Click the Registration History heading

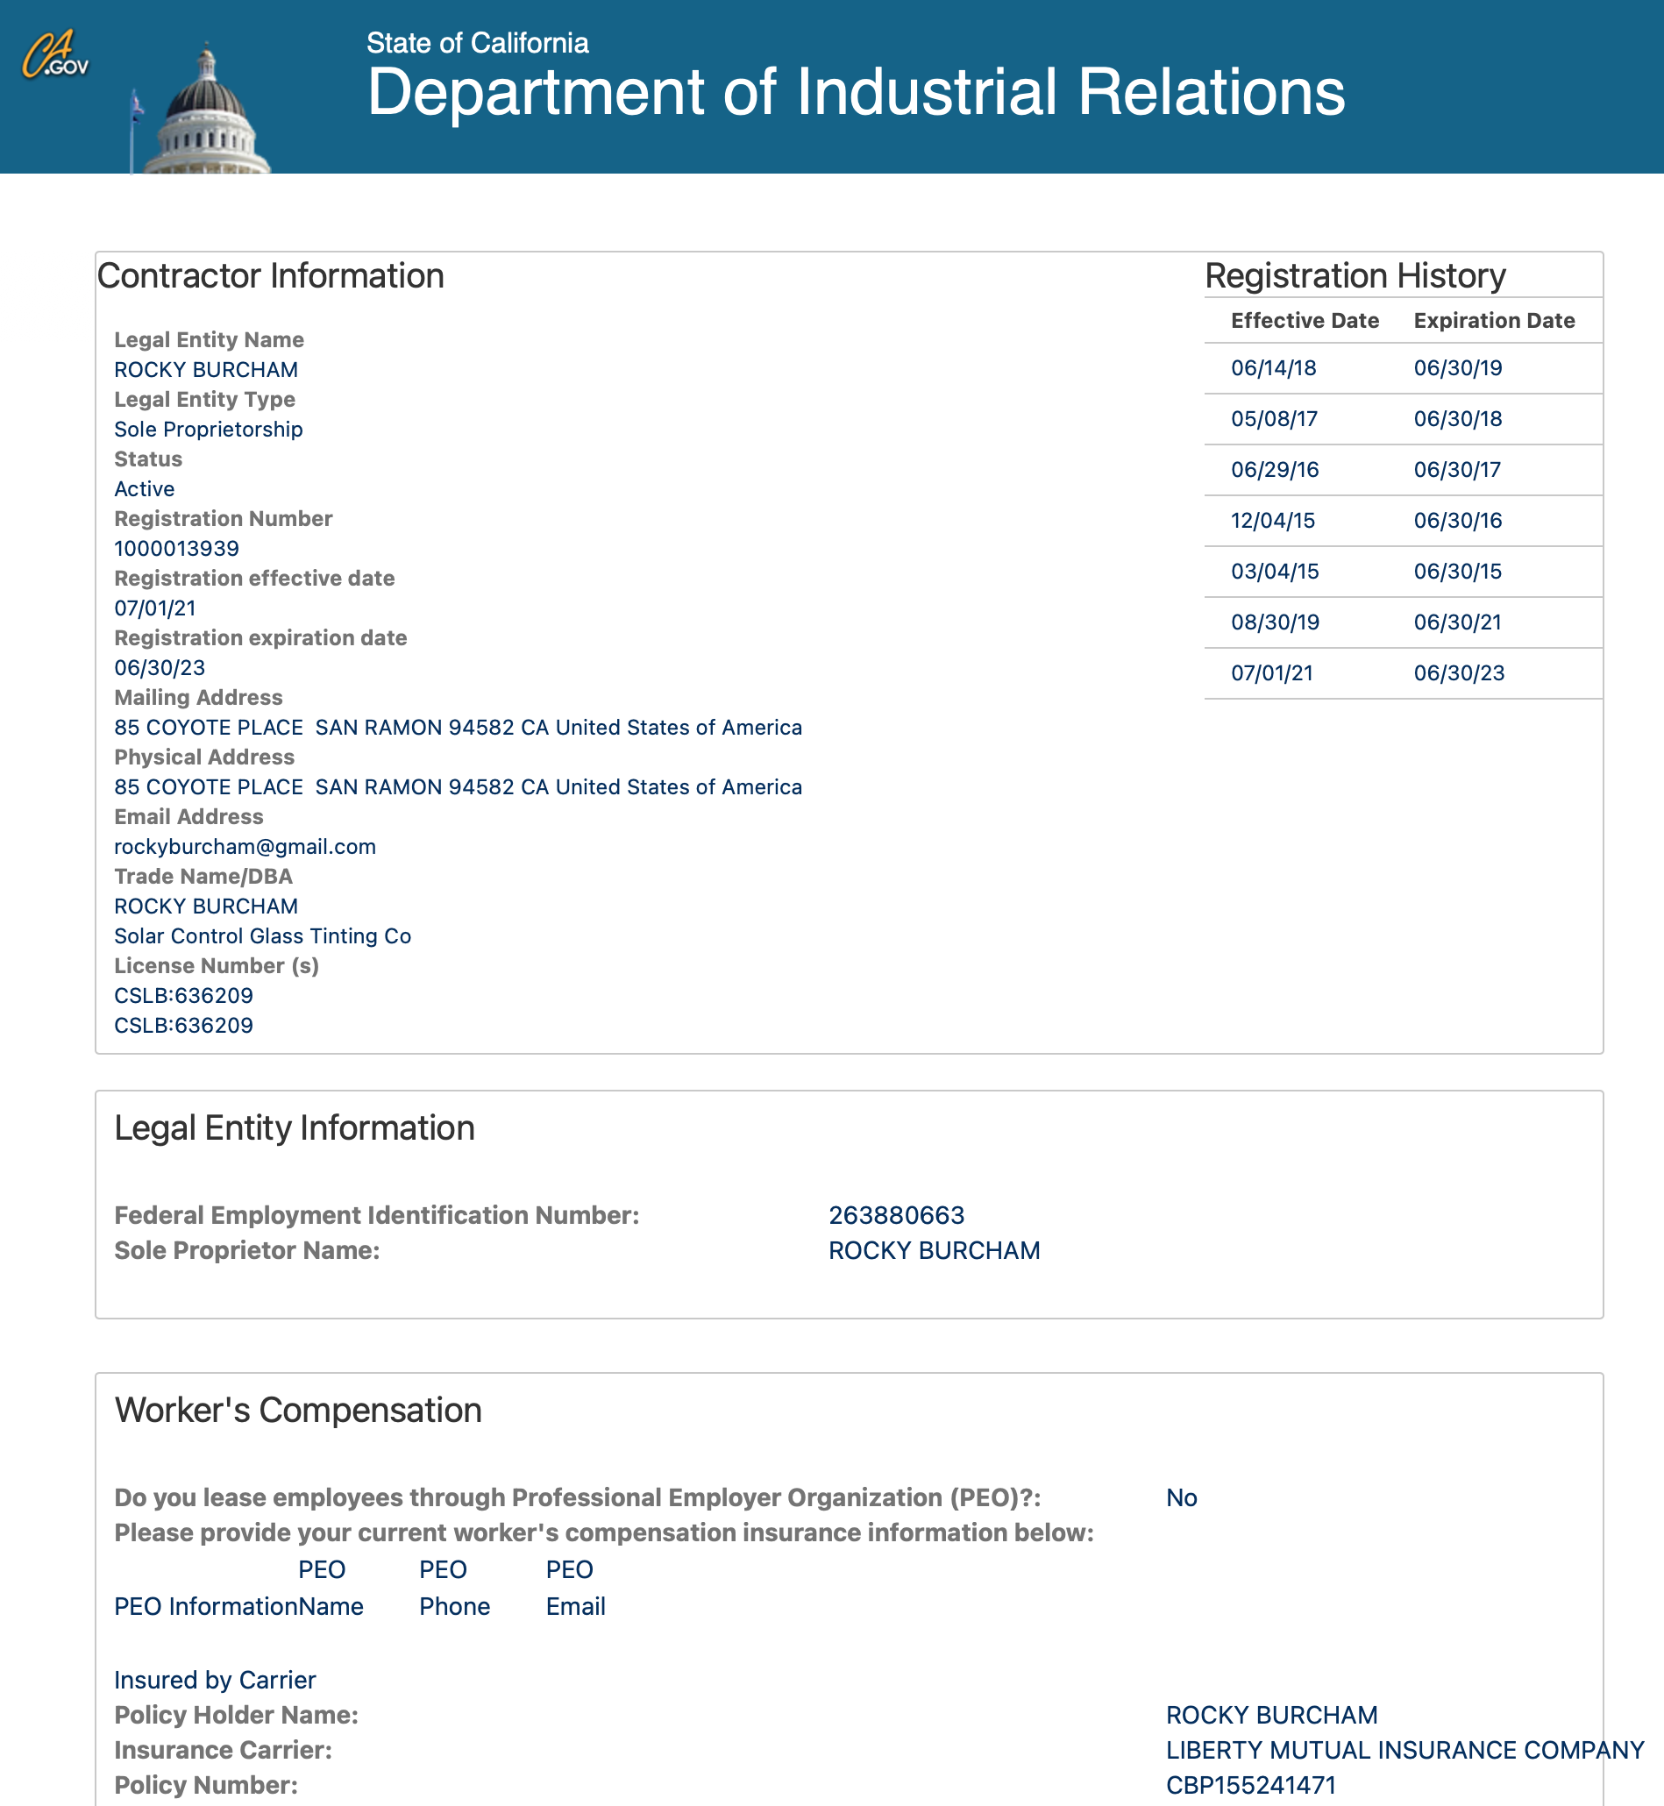(1355, 275)
